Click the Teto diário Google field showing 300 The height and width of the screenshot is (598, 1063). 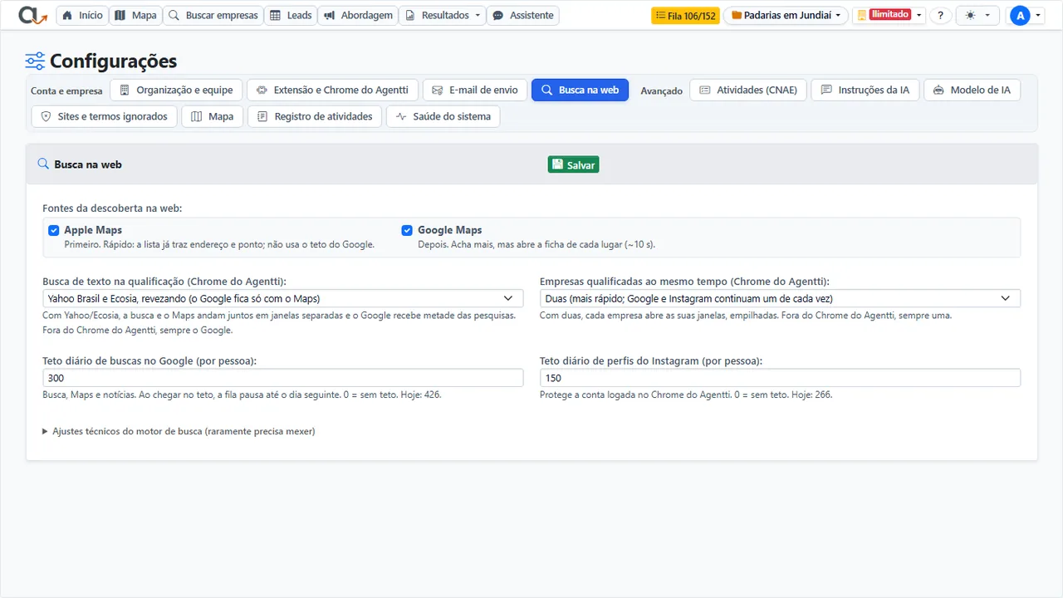(283, 378)
